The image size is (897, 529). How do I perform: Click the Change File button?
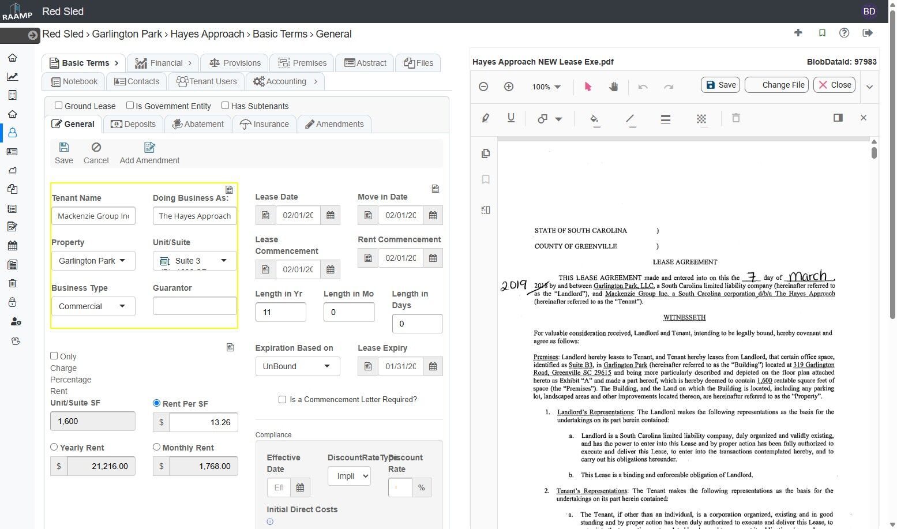[776, 85]
